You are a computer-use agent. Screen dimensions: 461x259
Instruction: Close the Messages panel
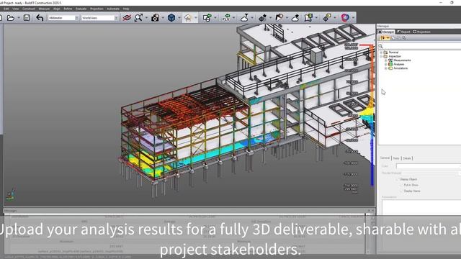(x=372, y=211)
